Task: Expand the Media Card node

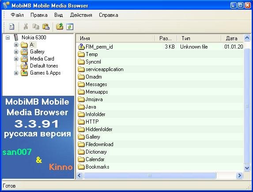Action: coord(16,59)
